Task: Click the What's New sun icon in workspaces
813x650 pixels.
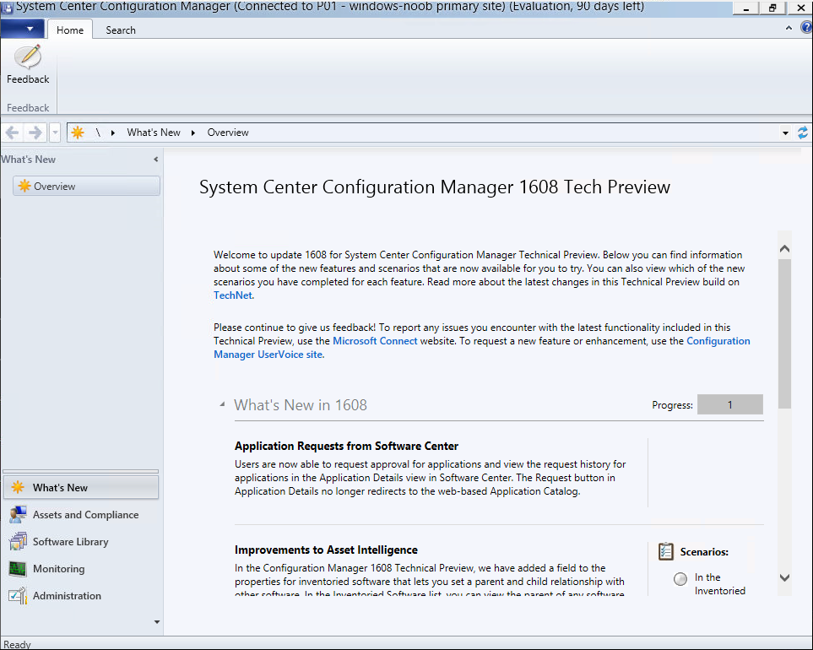Action: 18,487
